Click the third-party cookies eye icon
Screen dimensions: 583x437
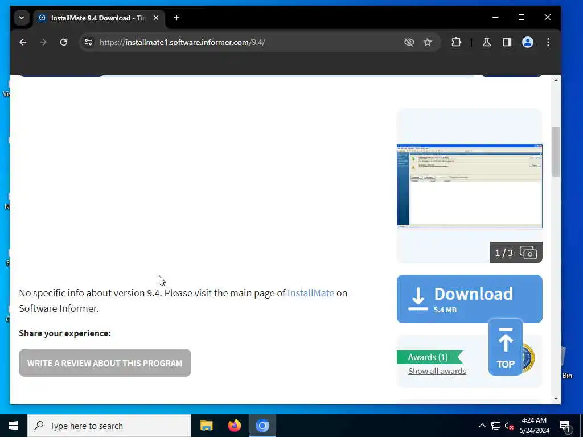click(x=409, y=42)
